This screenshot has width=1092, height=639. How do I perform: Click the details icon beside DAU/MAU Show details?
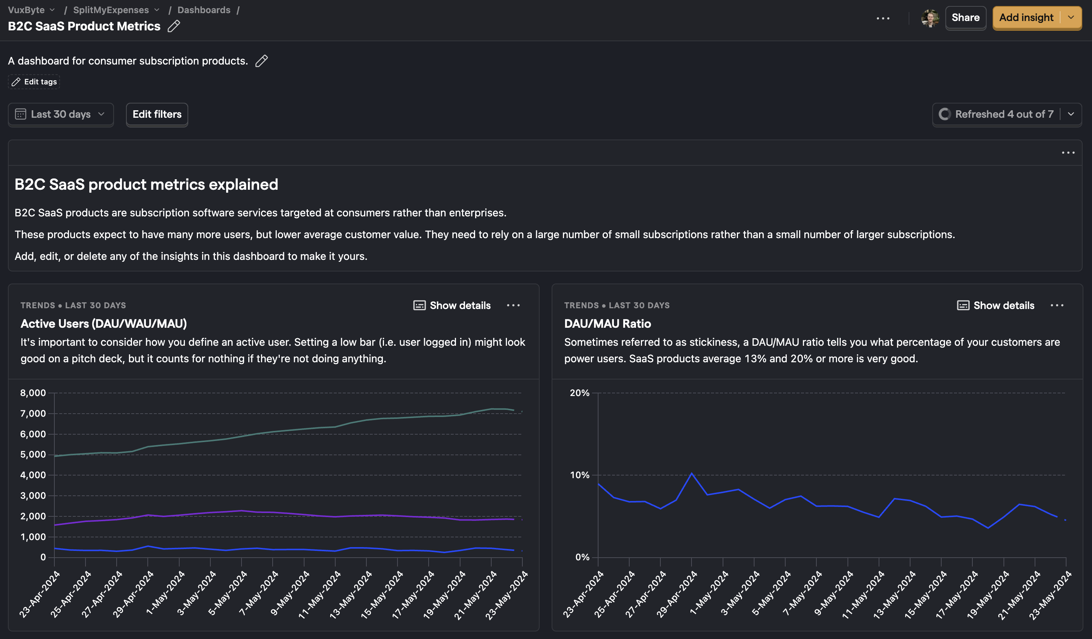coord(963,305)
